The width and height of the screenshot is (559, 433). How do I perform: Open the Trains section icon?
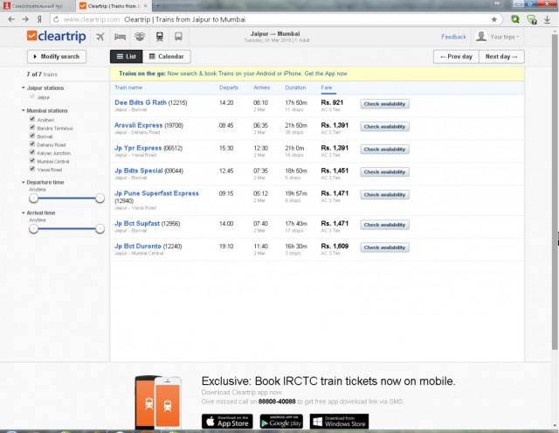tap(159, 37)
